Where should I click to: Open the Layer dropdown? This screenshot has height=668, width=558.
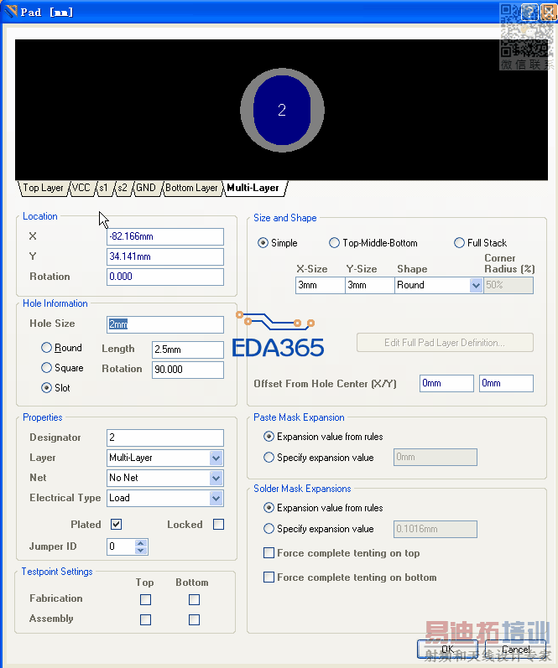(x=216, y=458)
